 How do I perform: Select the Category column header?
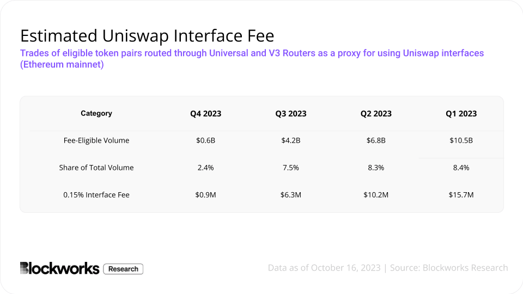[96, 113]
